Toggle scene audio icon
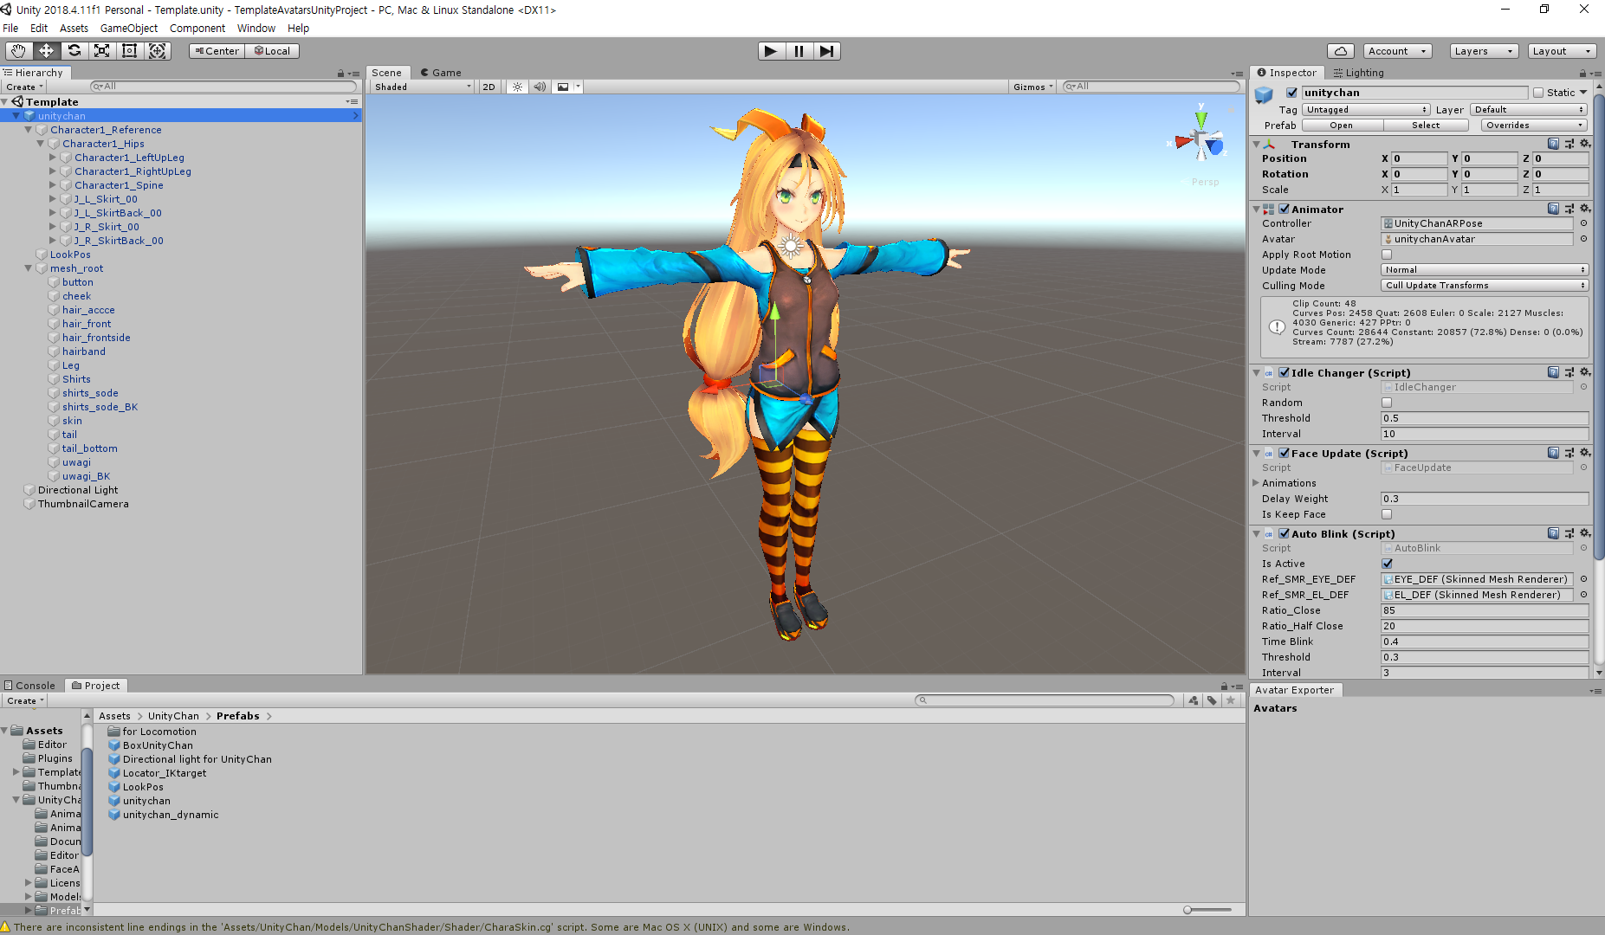The height and width of the screenshot is (935, 1605). (540, 87)
